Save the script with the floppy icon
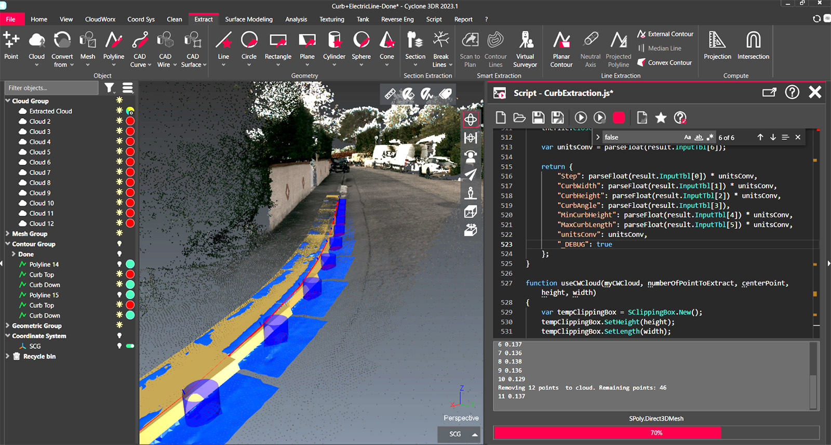 coord(539,118)
